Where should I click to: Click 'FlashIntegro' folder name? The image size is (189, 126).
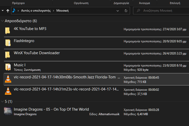pos(24,41)
